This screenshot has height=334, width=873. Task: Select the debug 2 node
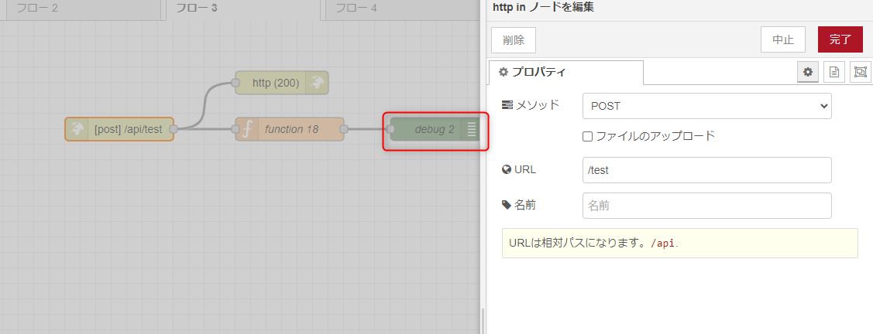(435, 129)
